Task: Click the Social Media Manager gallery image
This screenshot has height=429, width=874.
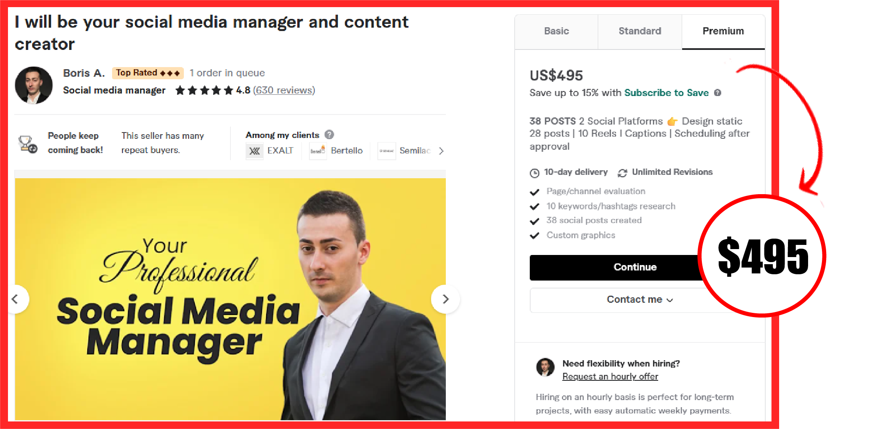Action: pyautogui.click(x=230, y=299)
